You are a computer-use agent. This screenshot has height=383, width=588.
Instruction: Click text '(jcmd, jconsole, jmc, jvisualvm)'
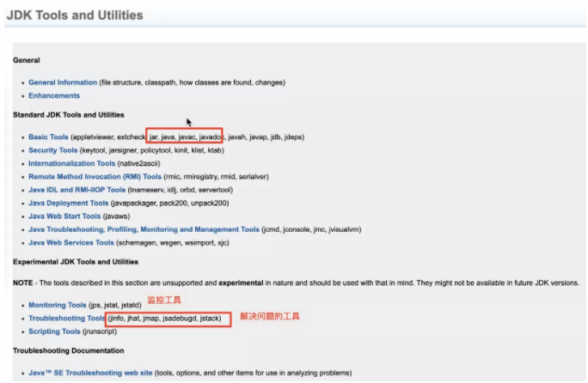coord(311,229)
